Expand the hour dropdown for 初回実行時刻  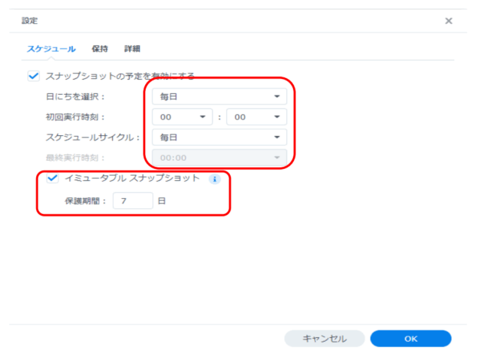pos(182,117)
